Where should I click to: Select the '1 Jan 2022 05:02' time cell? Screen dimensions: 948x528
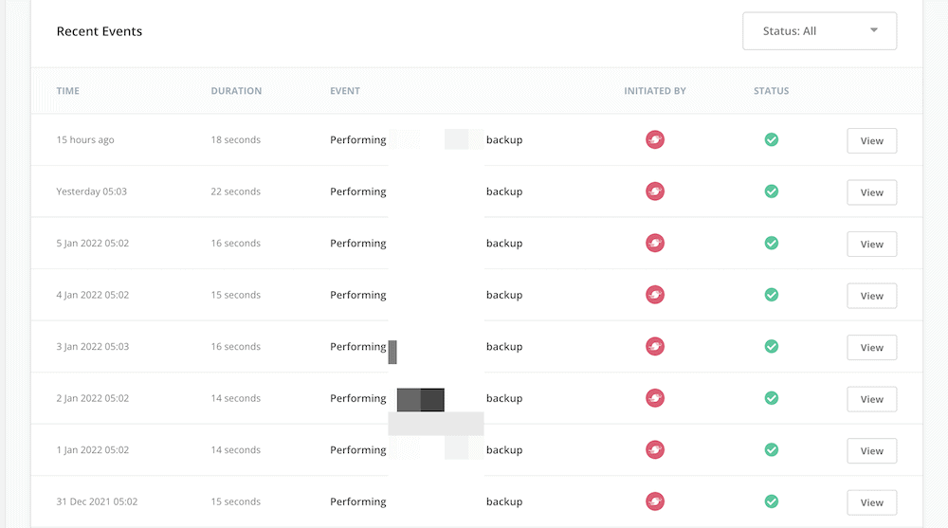click(x=93, y=450)
